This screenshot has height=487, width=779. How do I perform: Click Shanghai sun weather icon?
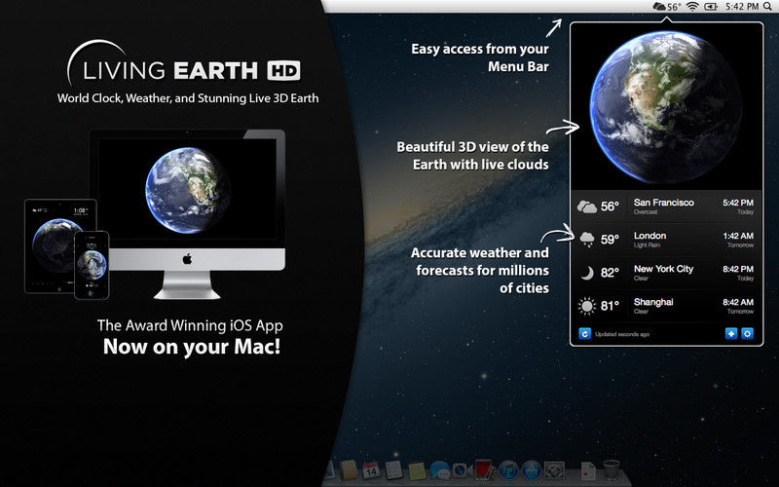(587, 306)
